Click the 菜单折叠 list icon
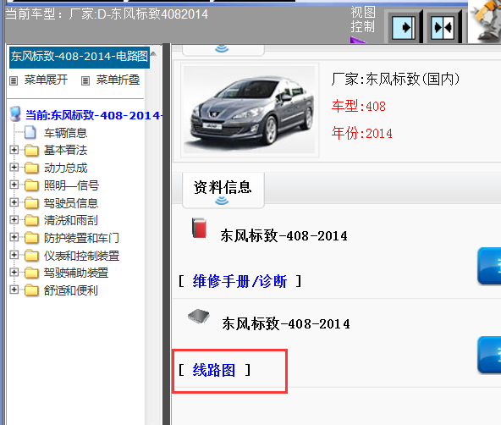Screen dimensions: 501x425 (x=85, y=80)
